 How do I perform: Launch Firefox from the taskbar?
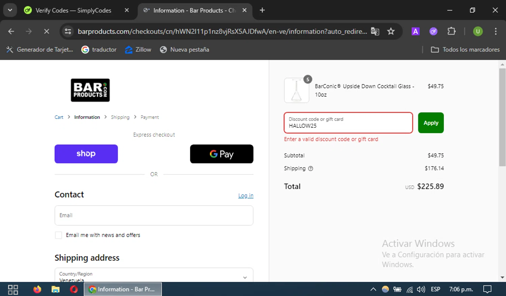tap(37, 289)
